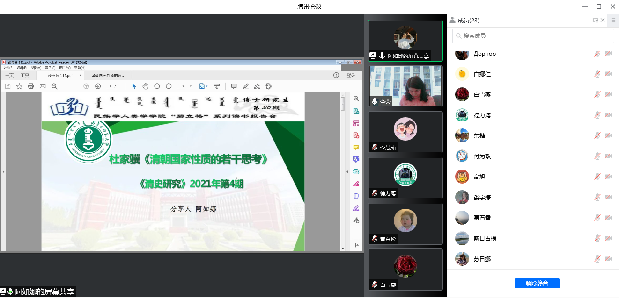This screenshot has height=298, width=619.
Task: Open the members panel hamburger menu
Action: click(x=613, y=20)
